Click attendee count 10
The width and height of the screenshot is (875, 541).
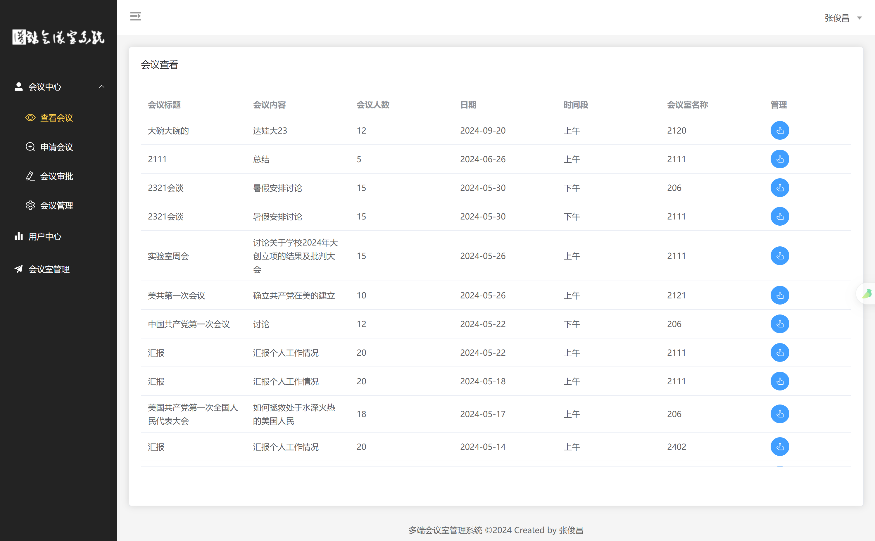[x=361, y=295]
